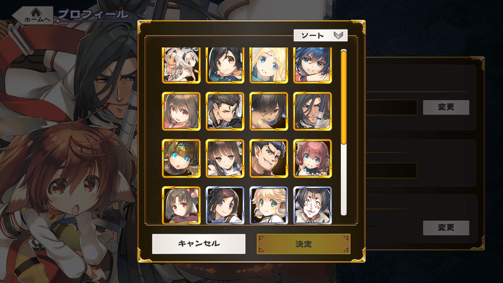
Task: Pick the hair-over-eye dark-skinned character portrait
Action: coord(268,111)
